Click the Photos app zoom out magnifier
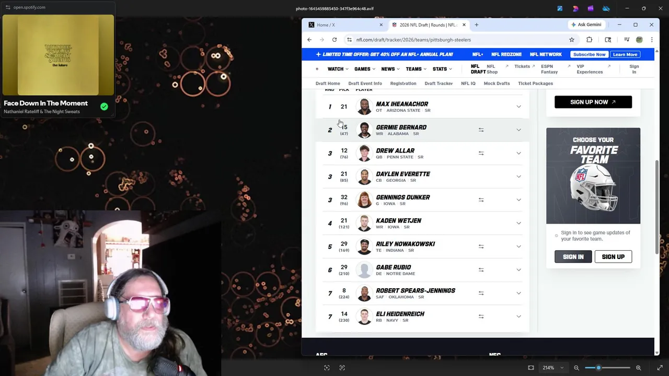The width and height of the screenshot is (669, 376). coord(576,368)
